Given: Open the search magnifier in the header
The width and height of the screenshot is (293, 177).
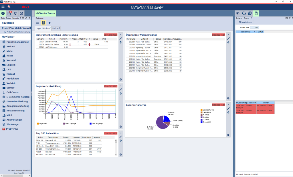Looking at the screenshot, I should coord(9,6).
